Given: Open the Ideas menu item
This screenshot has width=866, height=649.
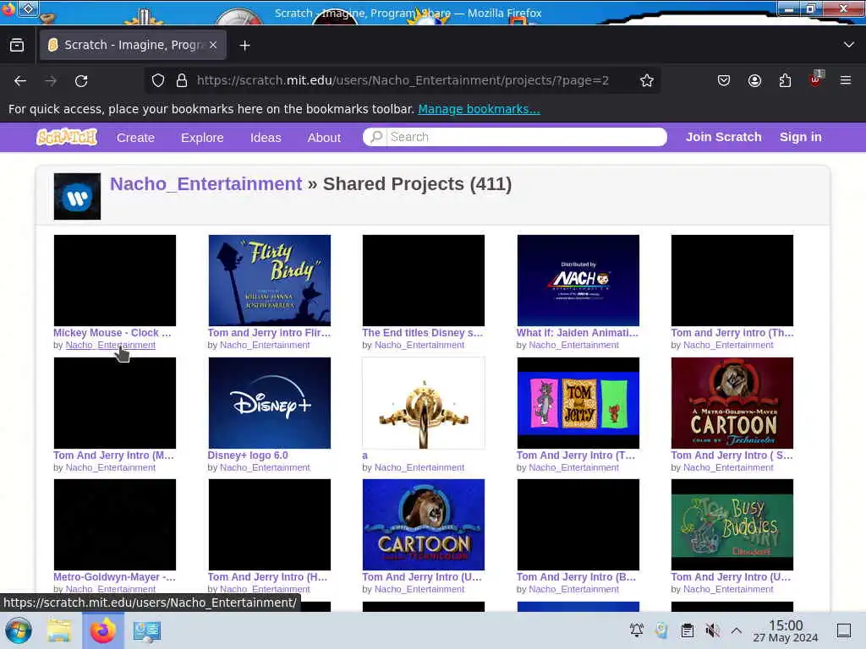Looking at the screenshot, I should [x=266, y=138].
